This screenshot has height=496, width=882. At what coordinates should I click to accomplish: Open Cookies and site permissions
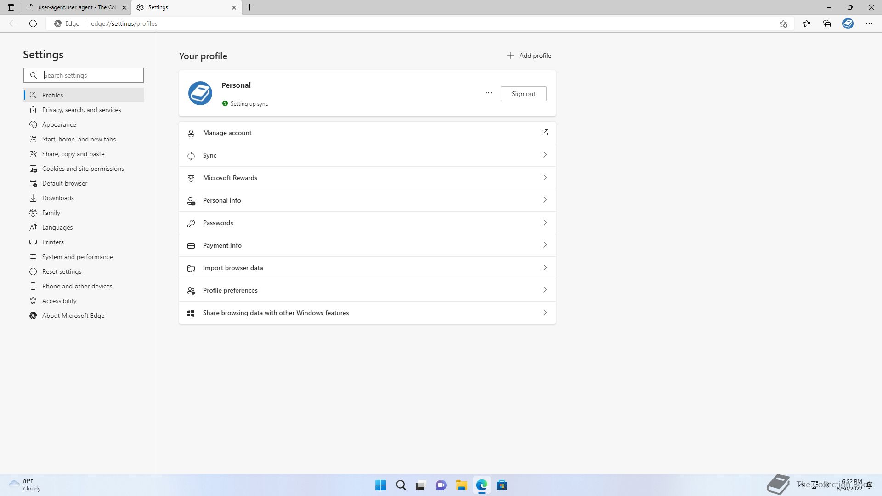pos(84,169)
